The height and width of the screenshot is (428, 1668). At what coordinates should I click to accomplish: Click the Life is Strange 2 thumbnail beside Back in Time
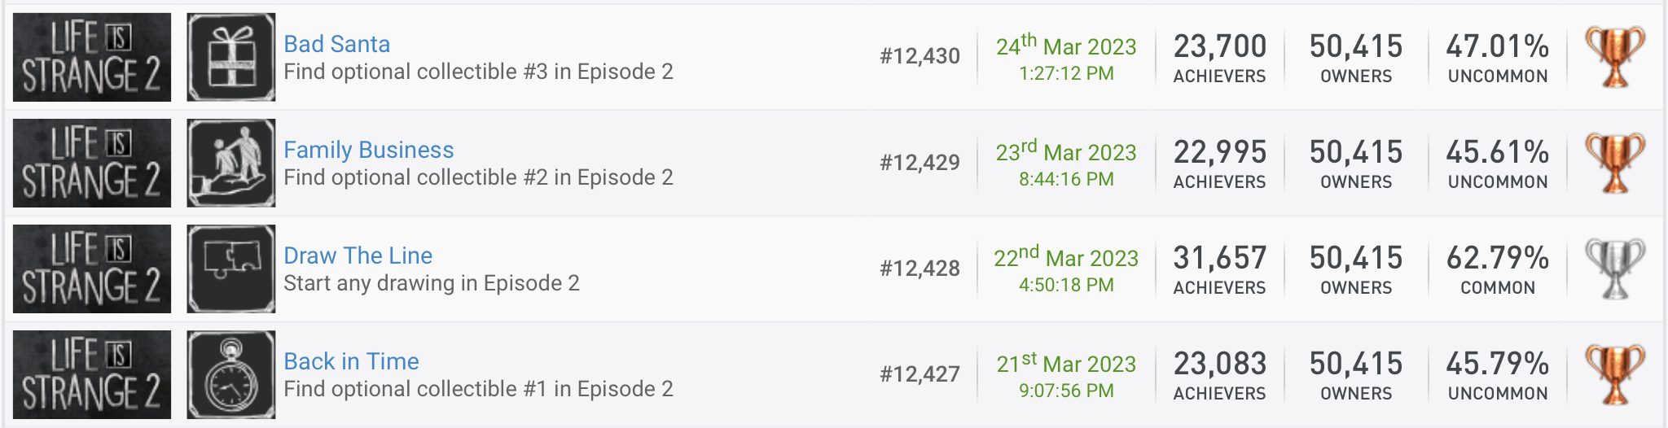92,374
